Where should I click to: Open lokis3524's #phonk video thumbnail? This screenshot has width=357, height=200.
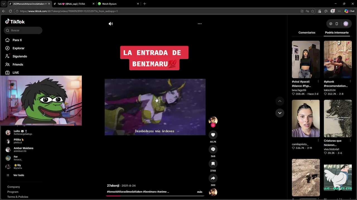point(338,59)
